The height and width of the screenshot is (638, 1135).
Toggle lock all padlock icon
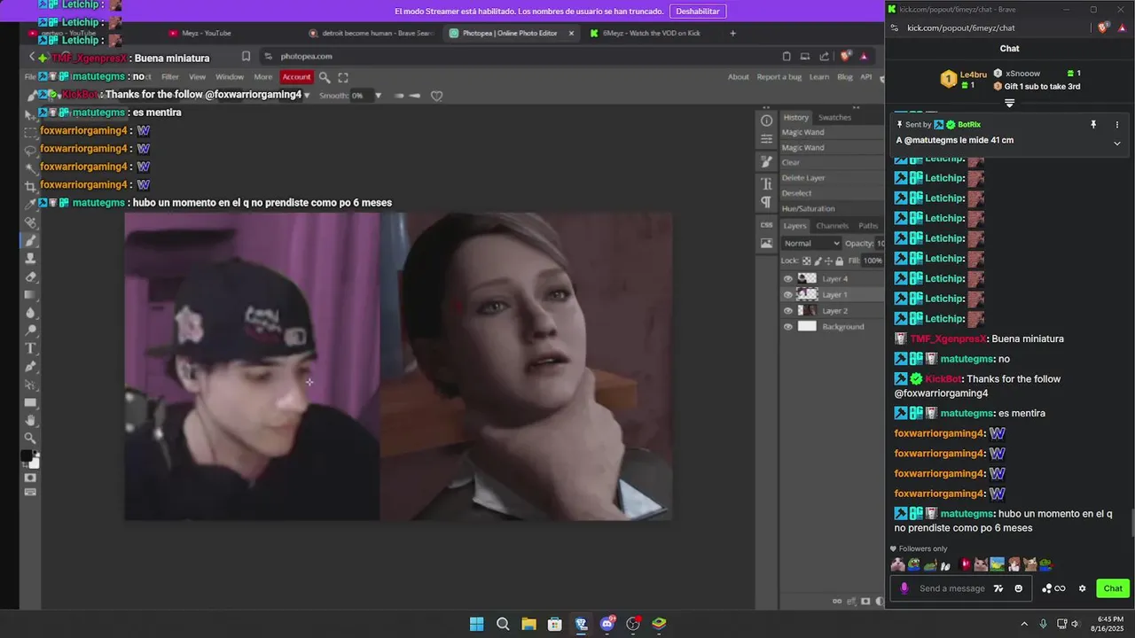pyautogui.click(x=839, y=261)
